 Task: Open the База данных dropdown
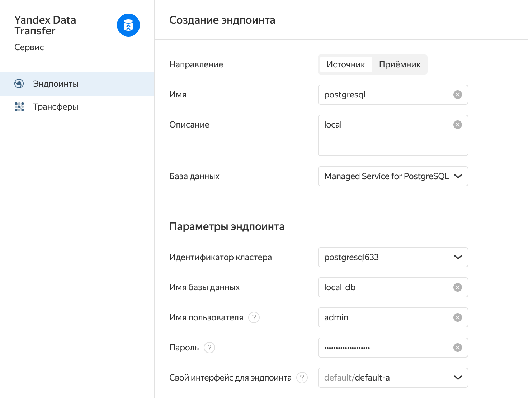(393, 176)
